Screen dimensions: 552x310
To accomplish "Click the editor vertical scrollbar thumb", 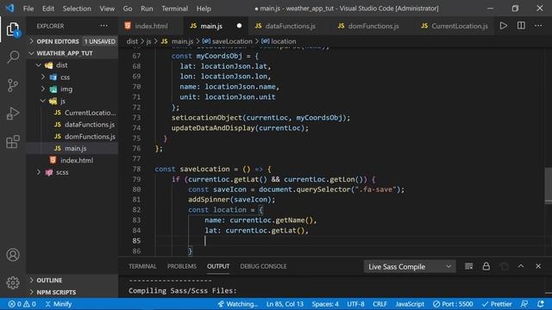I will tap(549, 185).
